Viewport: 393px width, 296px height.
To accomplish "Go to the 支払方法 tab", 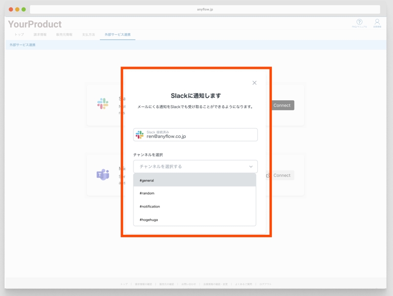I will [88, 35].
